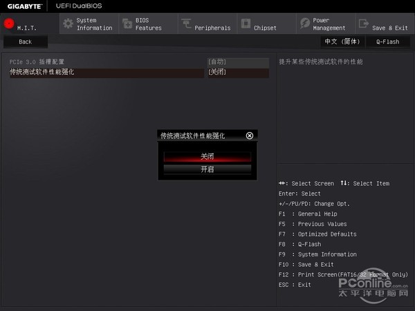The image size is (415, 311).
Task: Click the GIGABYTE logo
Action: pos(25,6)
